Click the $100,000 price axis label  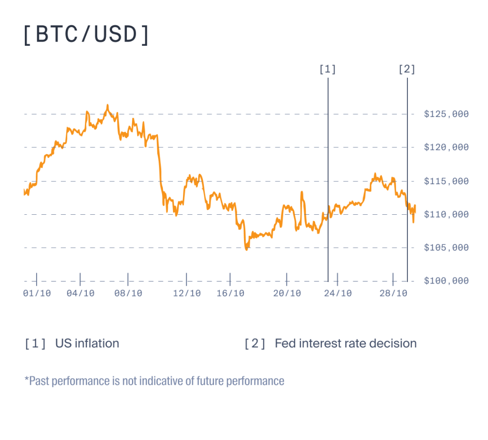point(446,281)
